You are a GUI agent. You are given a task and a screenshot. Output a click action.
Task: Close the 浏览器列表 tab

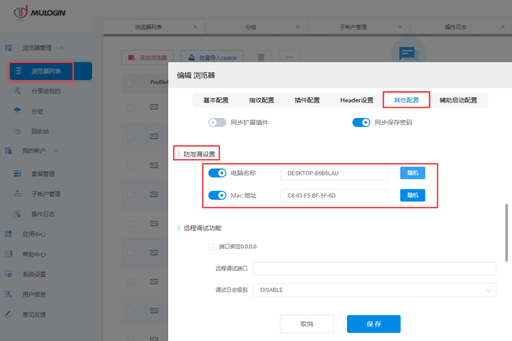[x=195, y=27]
